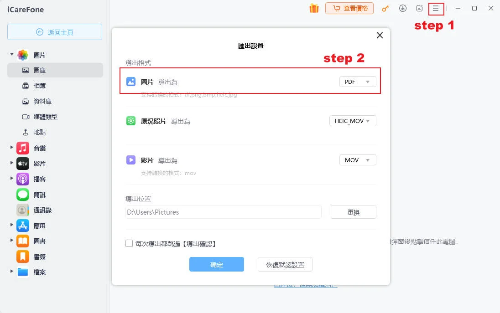Click the 影片 video play icon in dialog
Viewport: 500px width, 313px height.
(x=131, y=160)
